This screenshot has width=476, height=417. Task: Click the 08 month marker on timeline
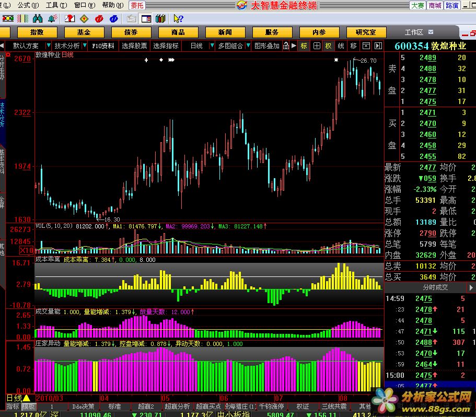(x=343, y=398)
